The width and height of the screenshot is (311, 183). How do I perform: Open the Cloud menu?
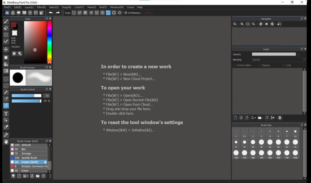tap(130, 7)
